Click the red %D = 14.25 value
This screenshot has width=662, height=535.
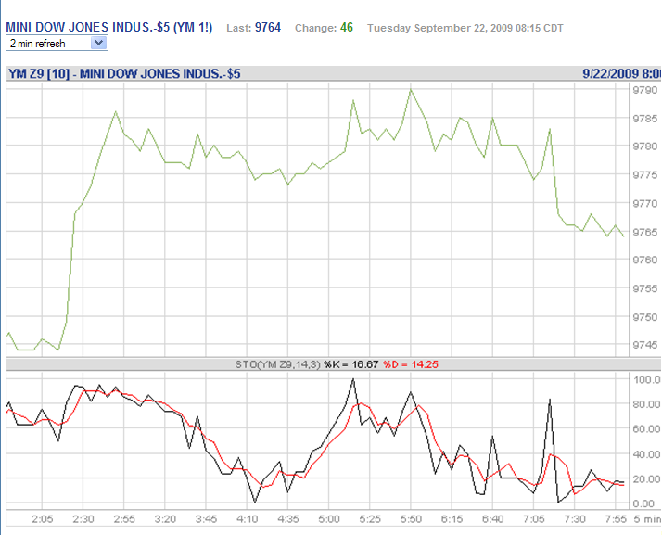[x=411, y=364]
